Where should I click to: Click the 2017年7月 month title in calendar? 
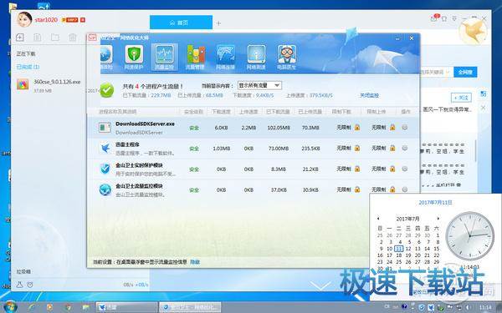408,219
